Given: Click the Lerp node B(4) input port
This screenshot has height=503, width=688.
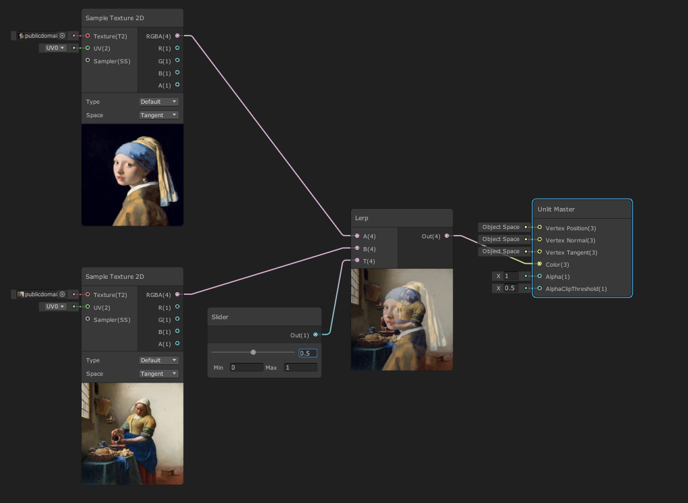Looking at the screenshot, I should coord(357,248).
